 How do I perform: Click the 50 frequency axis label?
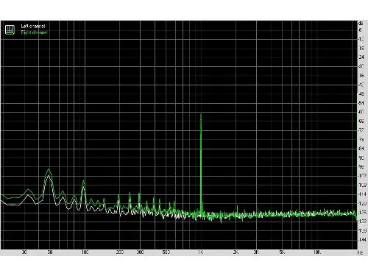50,252
